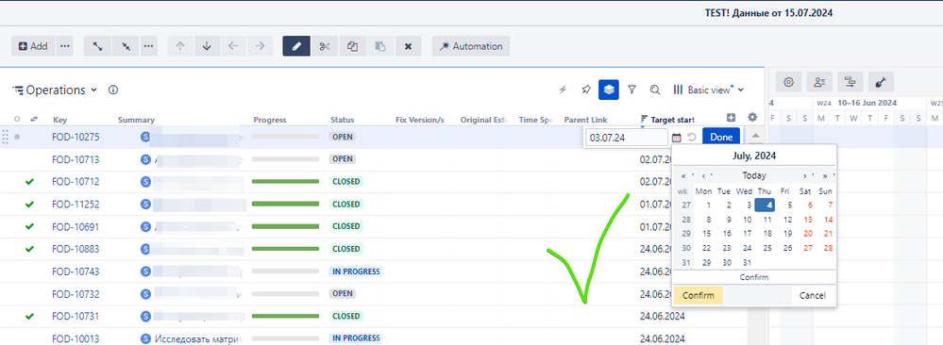This screenshot has width=943, height=345.
Task: Click the magnifier search icon
Action: point(655,90)
